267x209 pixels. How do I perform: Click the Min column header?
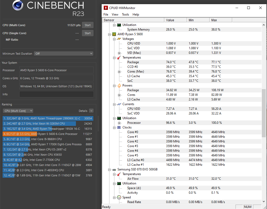198,20
